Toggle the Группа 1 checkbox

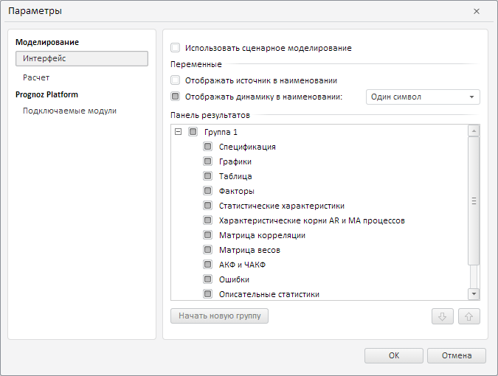click(193, 132)
